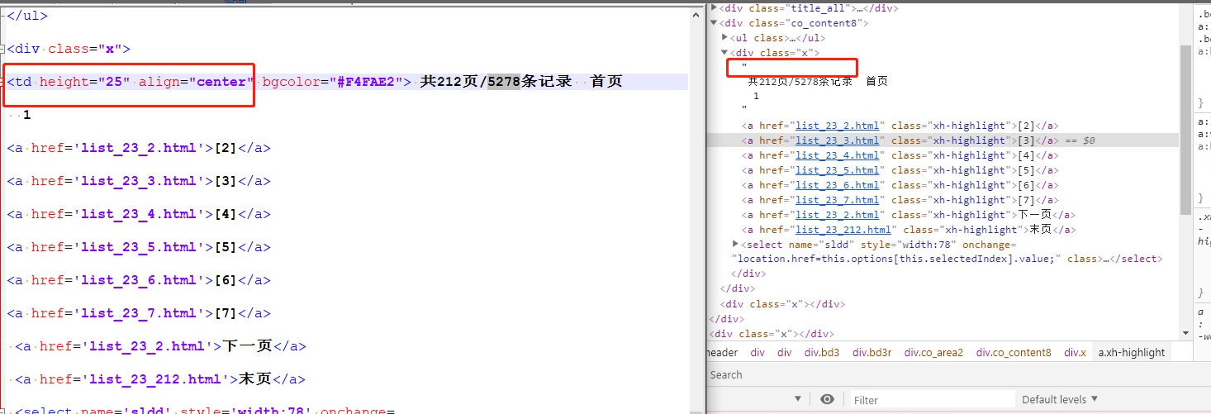This screenshot has width=1211, height=414.
Task: Click highlighted 5278 in the source view
Action: pos(503,82)
